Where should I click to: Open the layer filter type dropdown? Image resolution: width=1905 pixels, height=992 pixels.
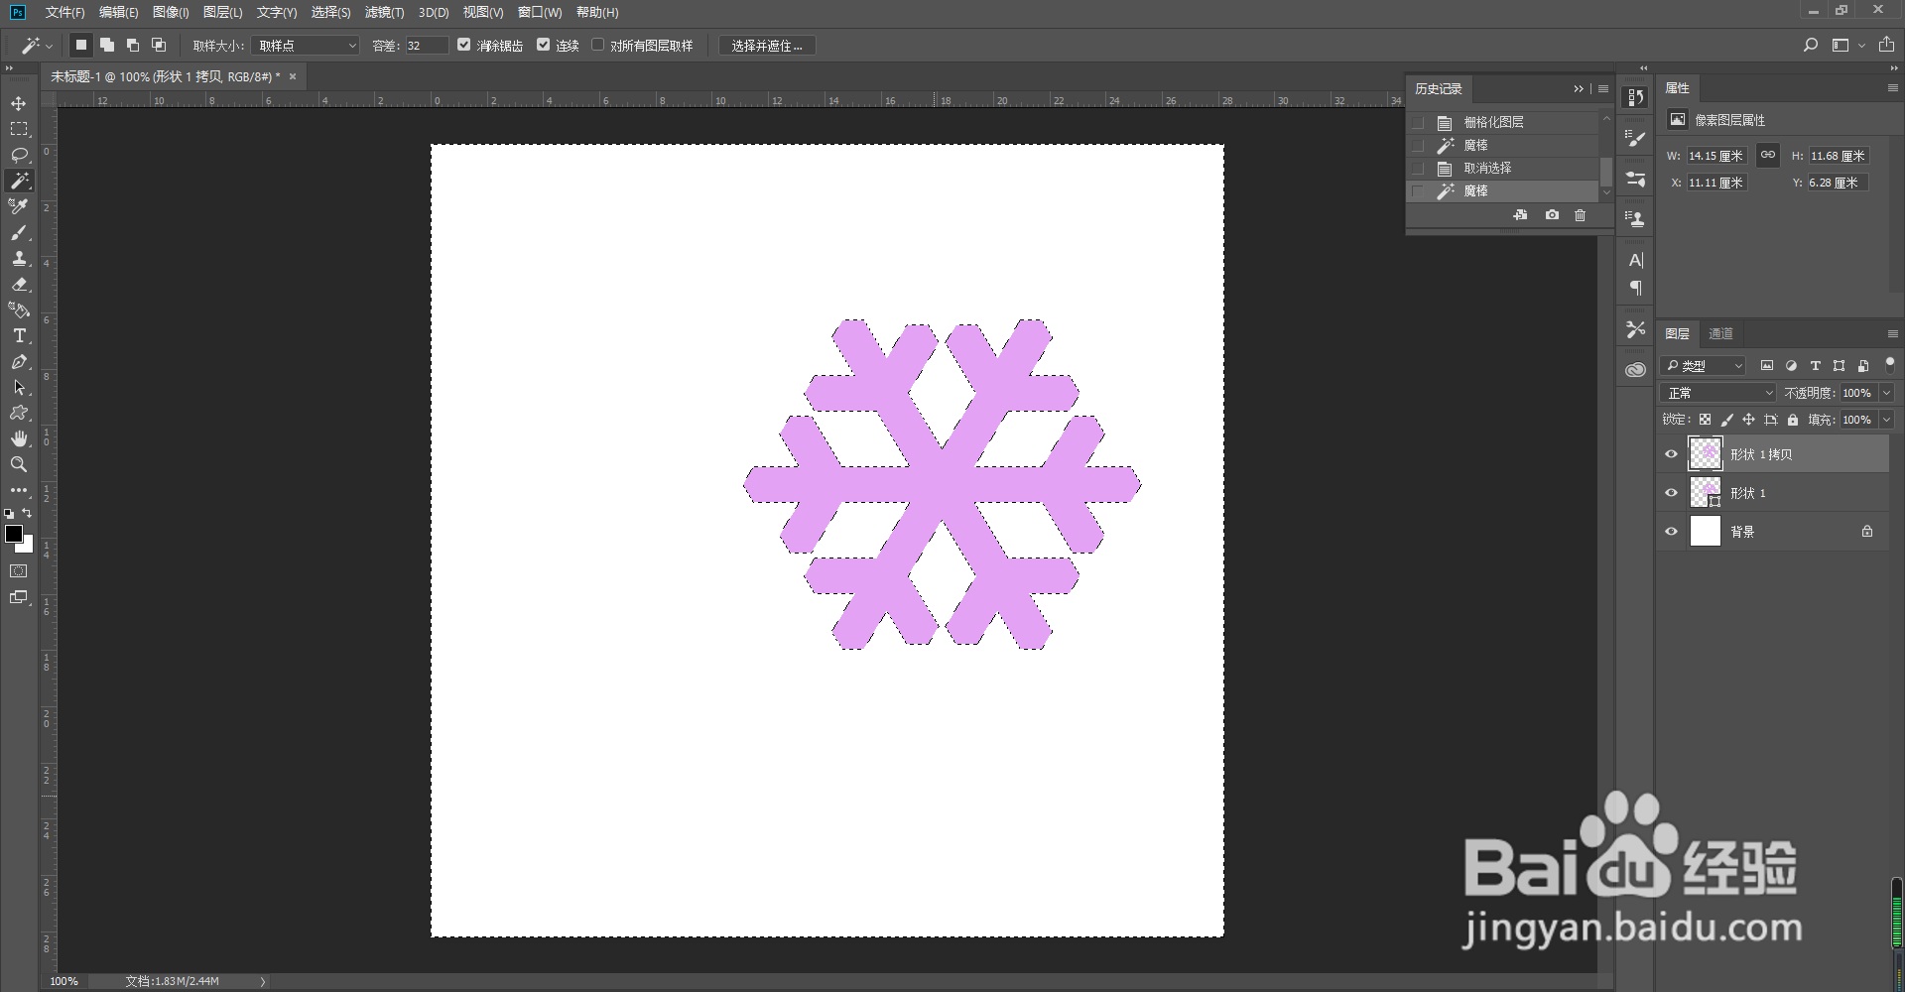[1704, 365]
